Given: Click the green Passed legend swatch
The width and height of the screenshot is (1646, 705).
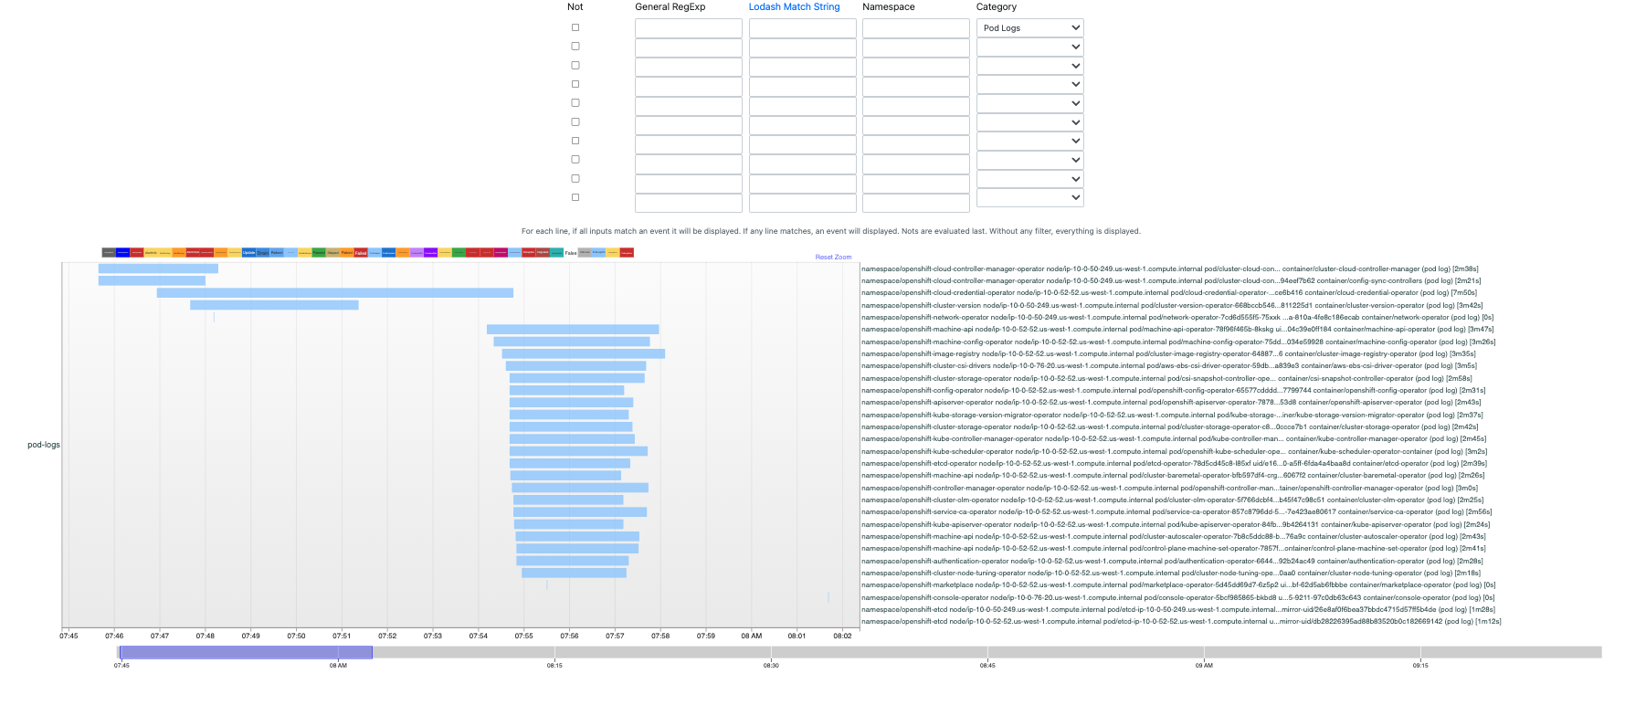Looking at the screenshot, I should 319,252.
